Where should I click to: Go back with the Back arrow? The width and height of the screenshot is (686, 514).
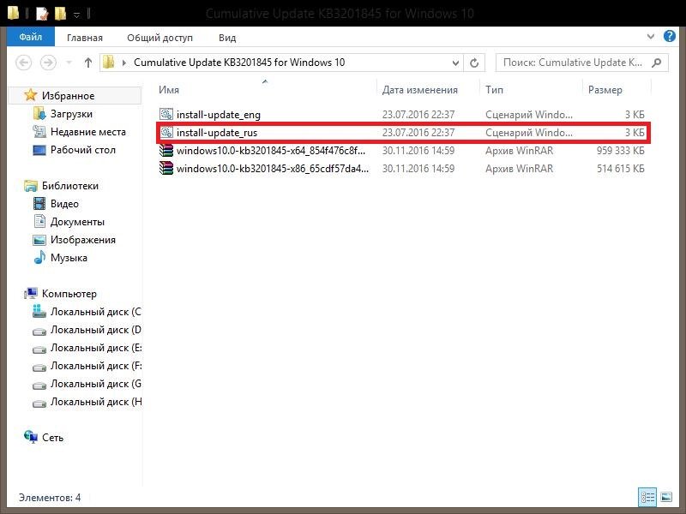click(x=24, y=63)
